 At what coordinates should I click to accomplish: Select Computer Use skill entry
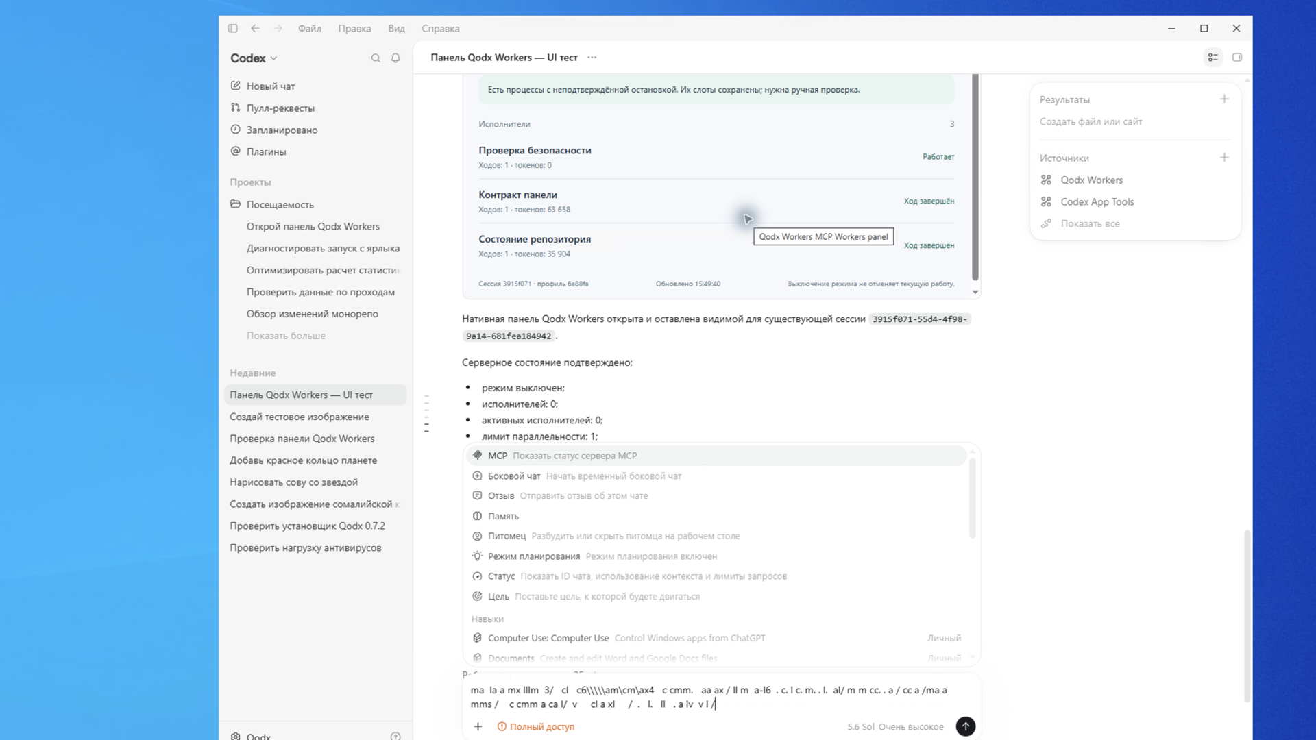tap(717, 638)
